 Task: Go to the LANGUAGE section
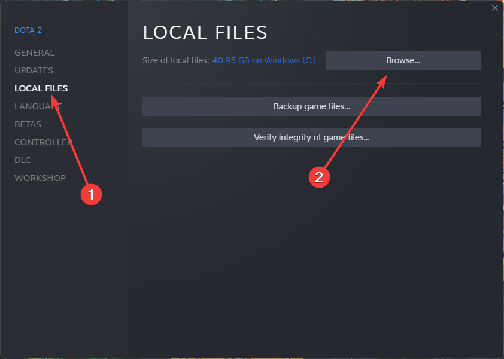38,106
